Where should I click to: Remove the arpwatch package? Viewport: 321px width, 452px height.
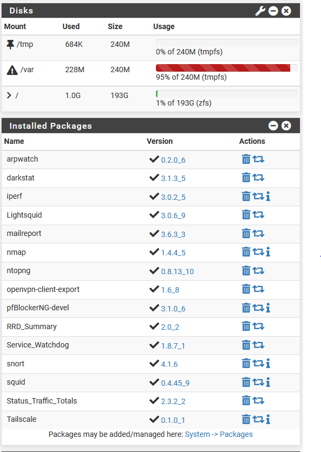pyautogui.click(x=246, y=159)
